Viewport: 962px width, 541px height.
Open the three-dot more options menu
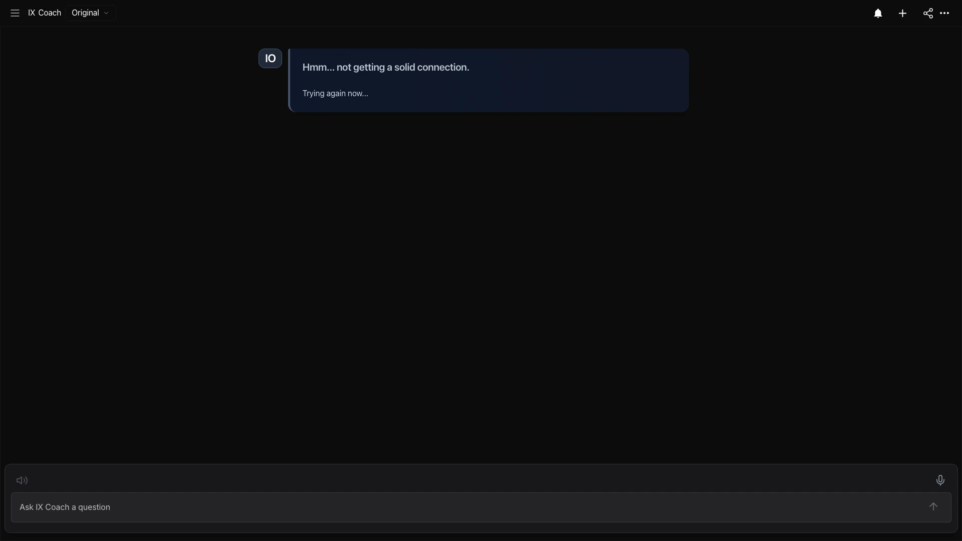click(944, 14)
